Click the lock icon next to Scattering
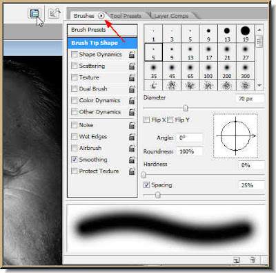276x273 pixels. pos(132,66)
